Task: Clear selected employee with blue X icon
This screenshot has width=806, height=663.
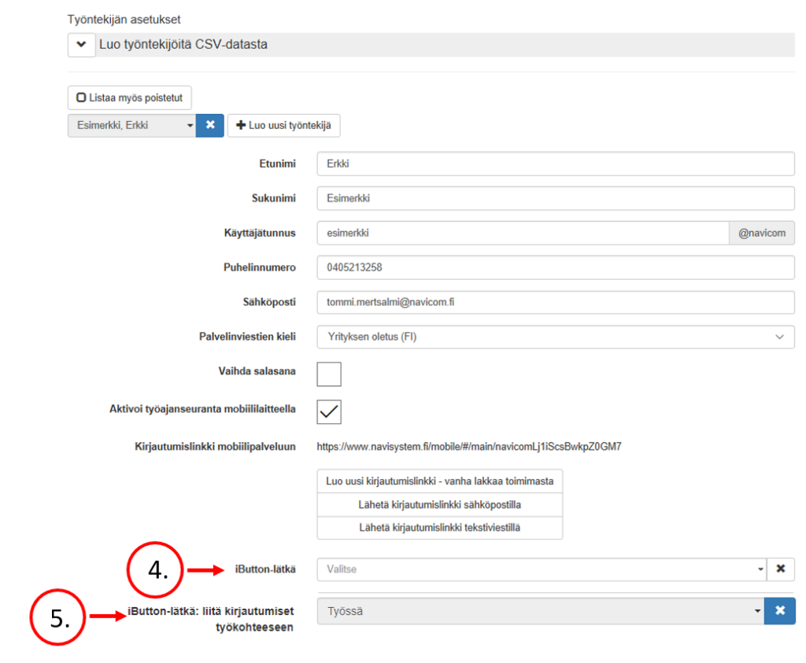Action: coord(210,125)
